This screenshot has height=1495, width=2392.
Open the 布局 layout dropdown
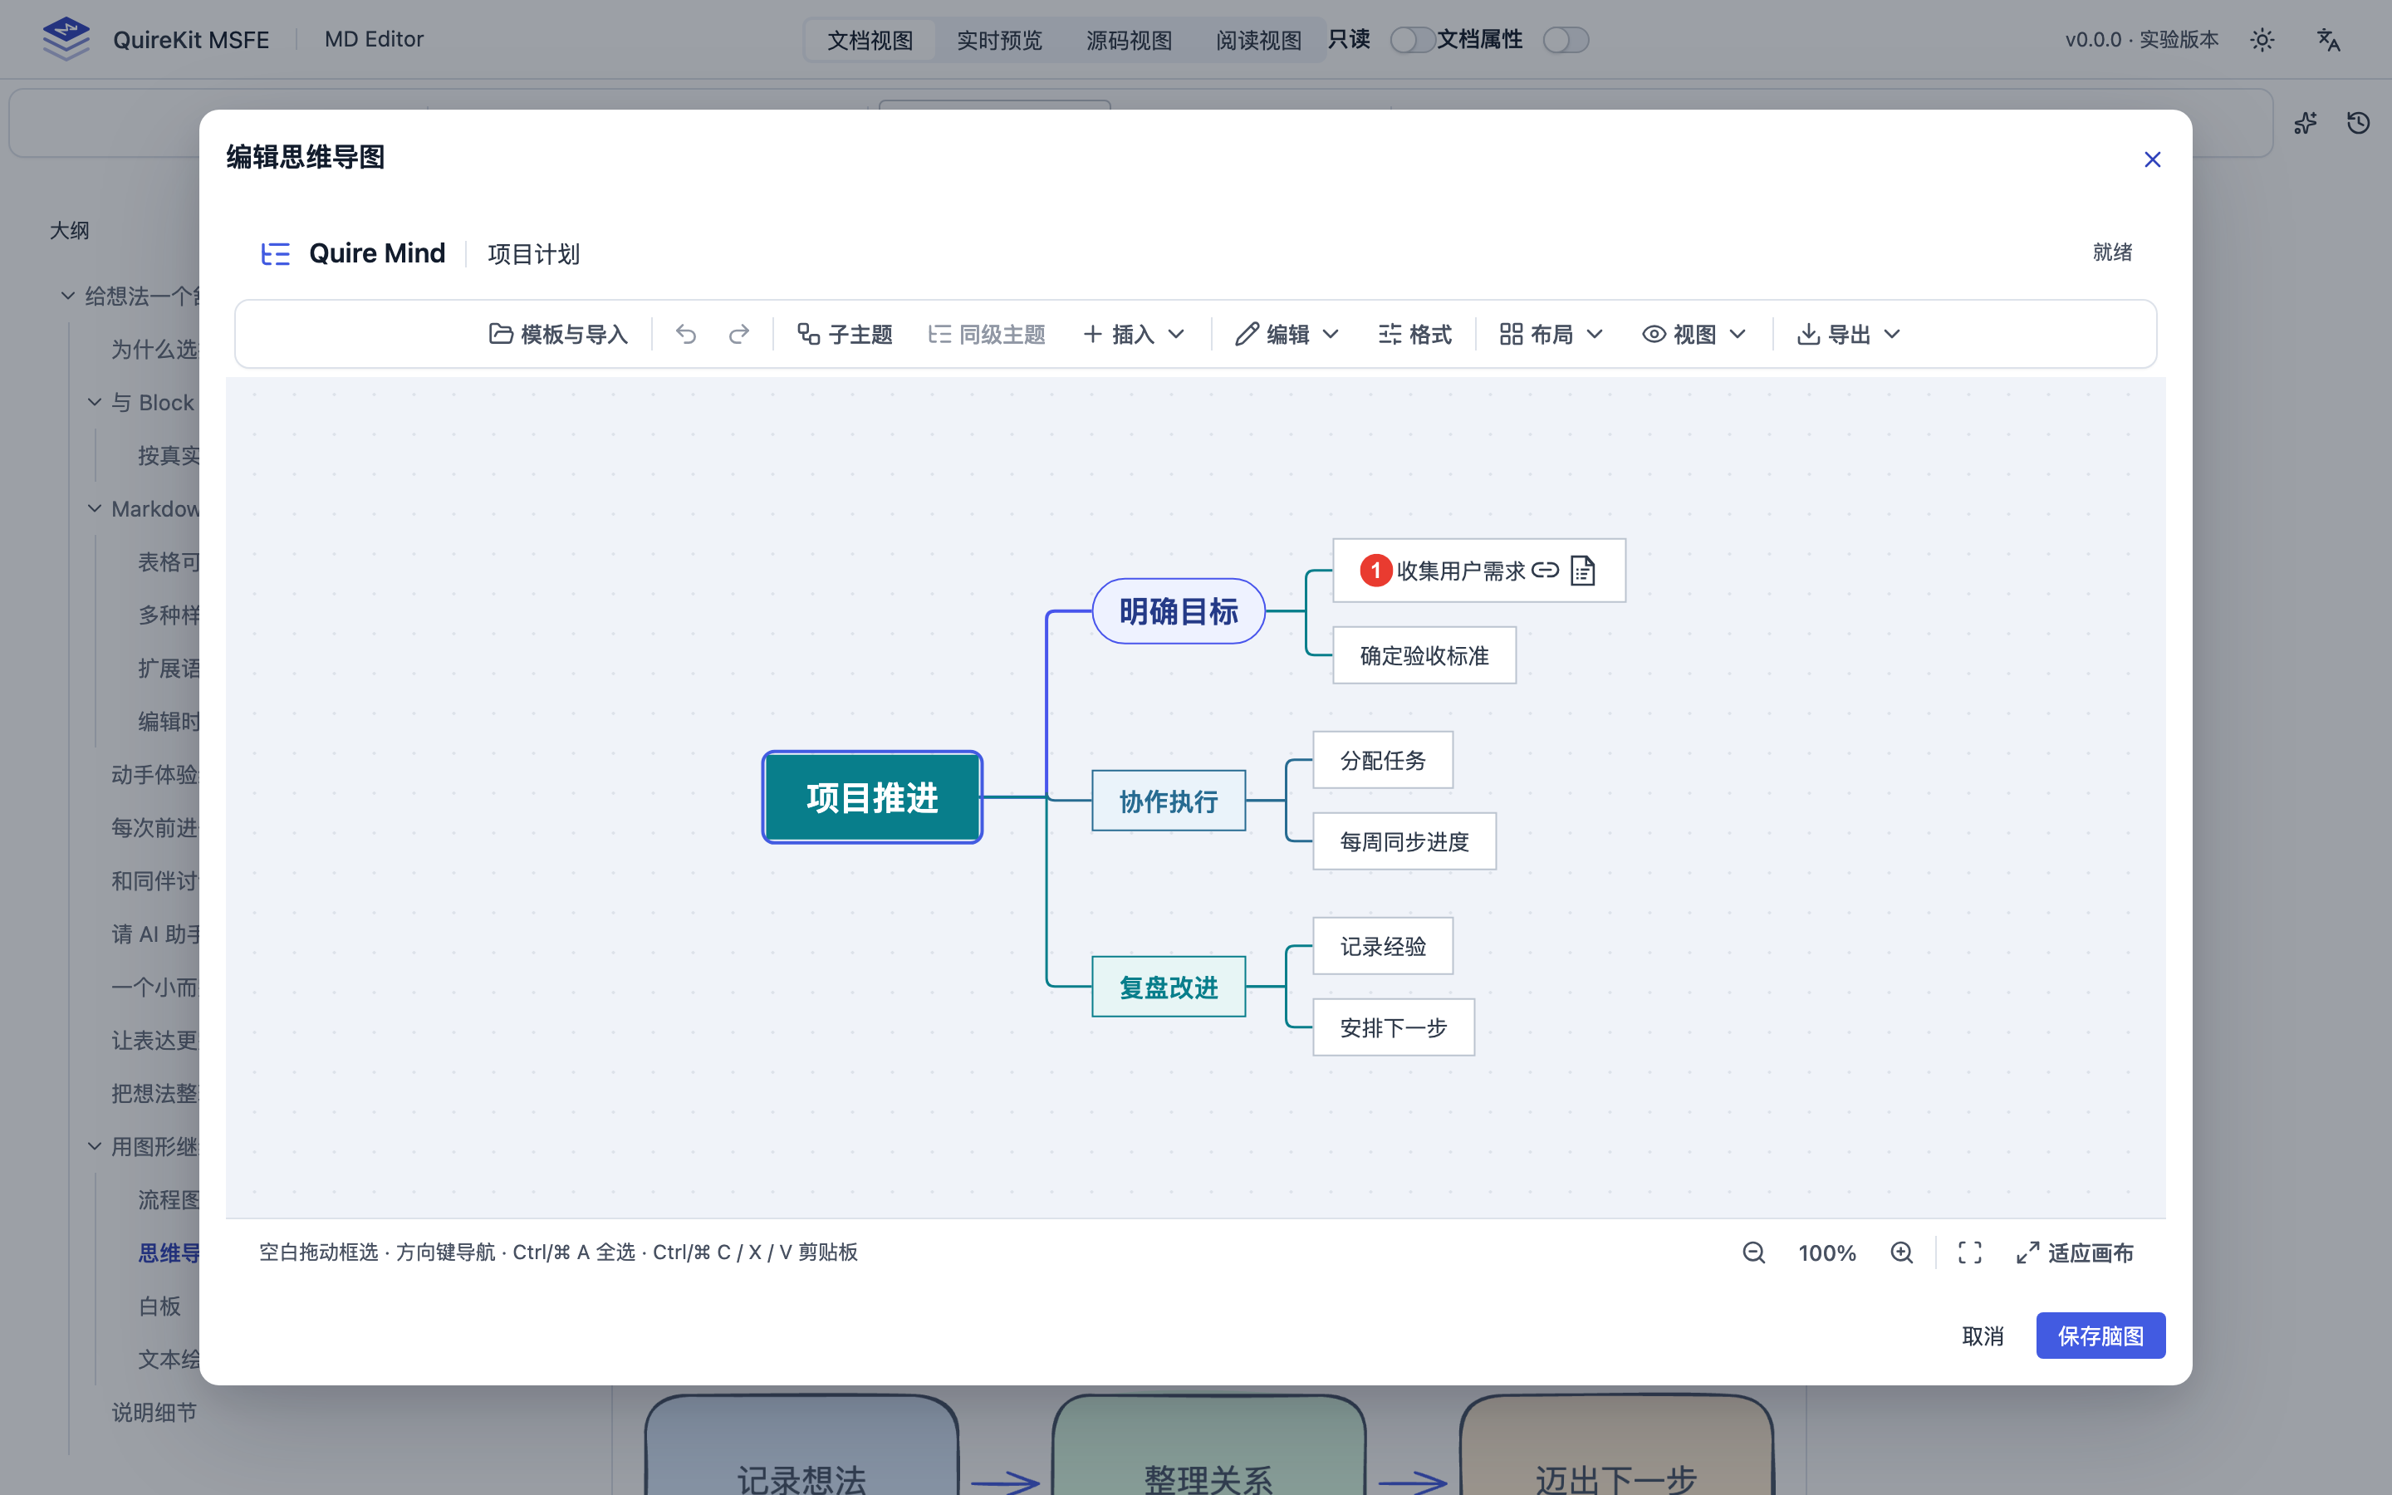pos(1550,334)
